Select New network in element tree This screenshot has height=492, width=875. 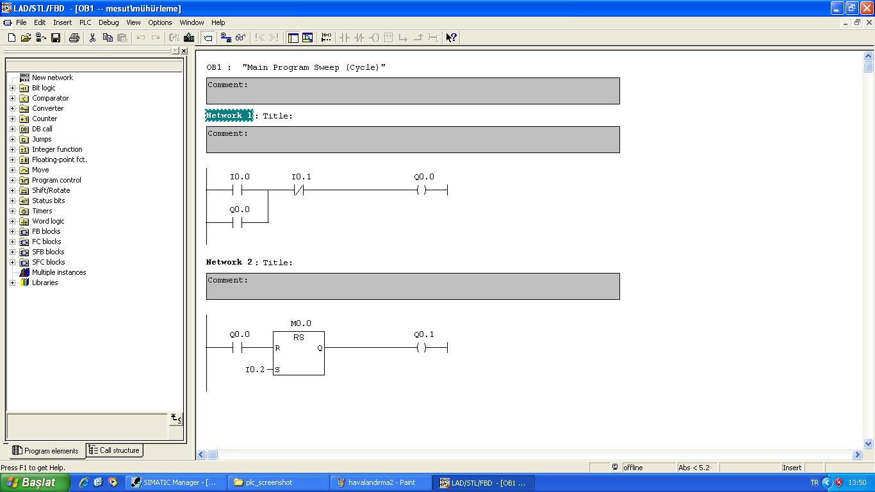tap(52, 78)
